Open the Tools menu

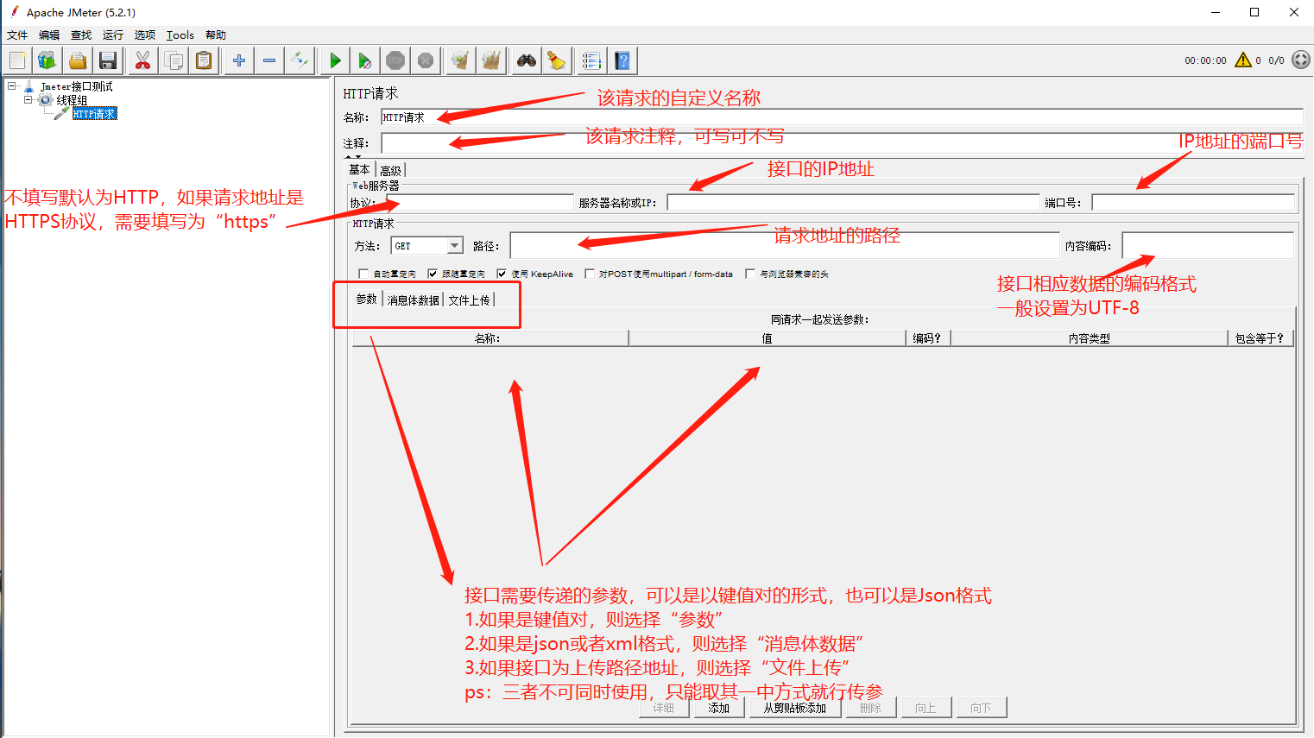[180, 35]
